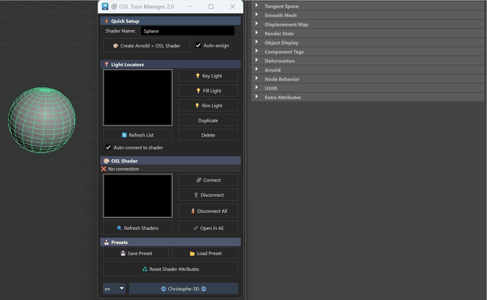Click the Delete light button
Viewport: 487px width, 300px height.
(x=208, y=135)
